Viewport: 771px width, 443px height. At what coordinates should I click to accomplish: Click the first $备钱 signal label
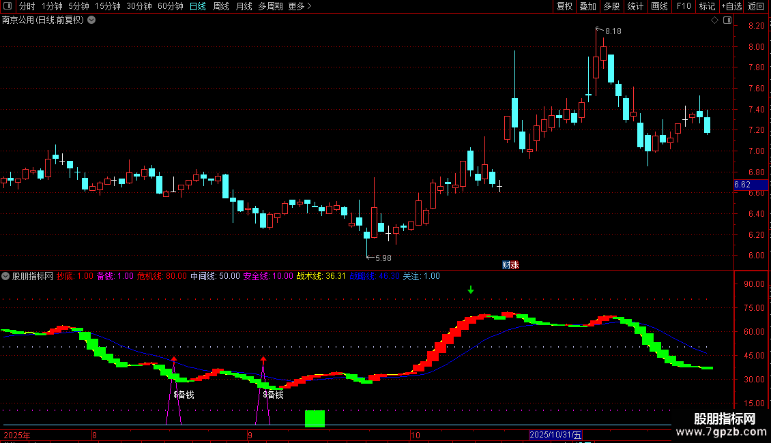pos(184,395)
